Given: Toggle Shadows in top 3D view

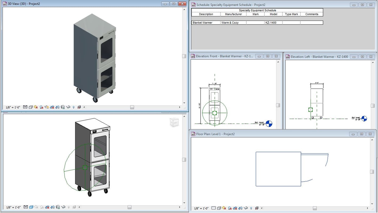Looking at the screenshot, I should point(41,107).
